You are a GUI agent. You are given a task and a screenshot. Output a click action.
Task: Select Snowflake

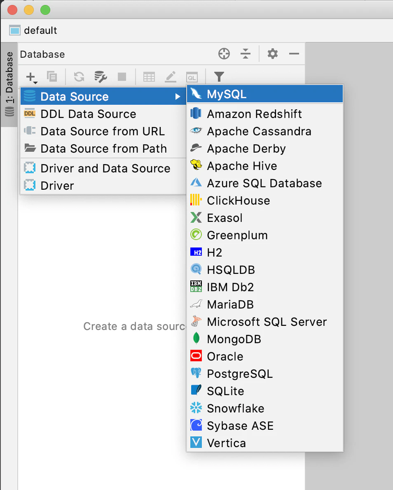coord(265,408)
